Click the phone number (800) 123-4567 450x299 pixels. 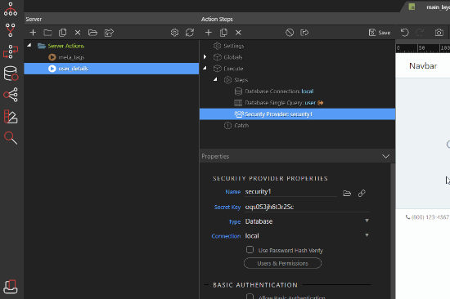click(430, 217)
